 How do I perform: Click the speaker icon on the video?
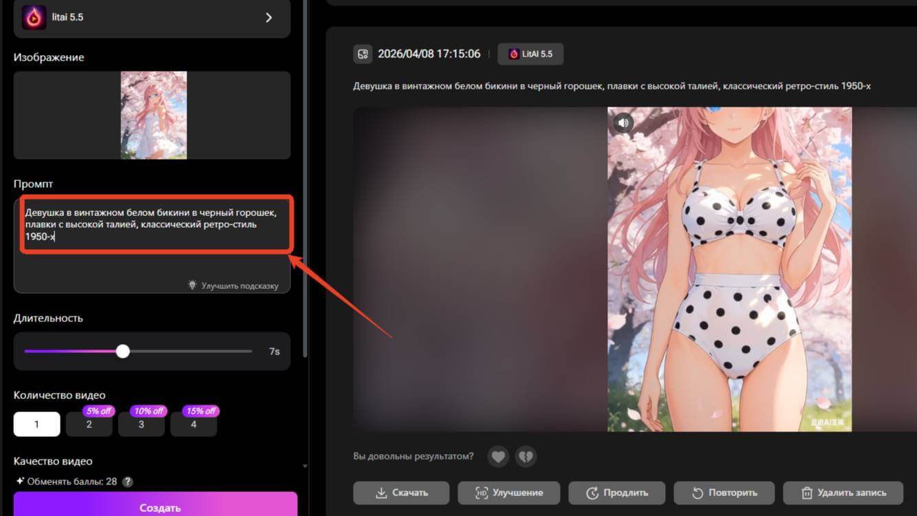623,123
